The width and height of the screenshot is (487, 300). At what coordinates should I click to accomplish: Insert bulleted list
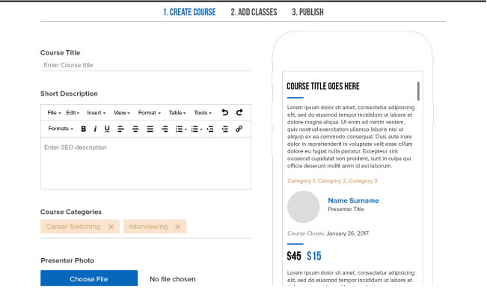point(180,129)
